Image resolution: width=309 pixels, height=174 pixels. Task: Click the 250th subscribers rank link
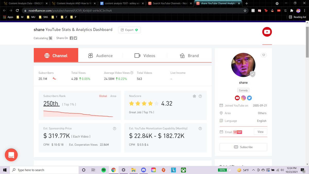pyautogui.click(x=51, y=104)
